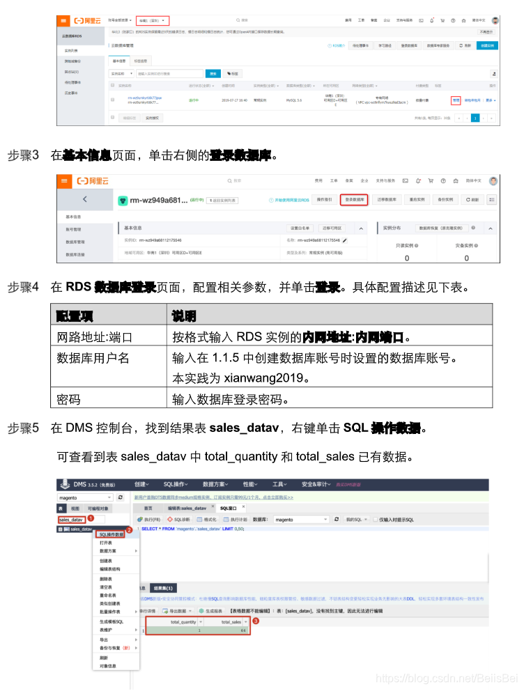Viewport: 524px width, 691px height.
Task: Open the magento schema dropdown in the DMS sidebar
Action: (86, 497)
